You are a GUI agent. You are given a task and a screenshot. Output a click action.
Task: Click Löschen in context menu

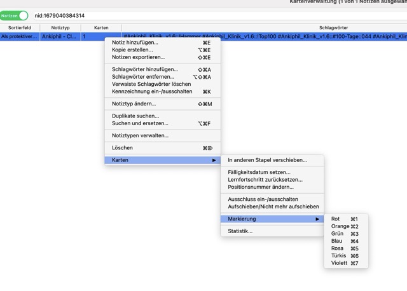coord(122,148)
